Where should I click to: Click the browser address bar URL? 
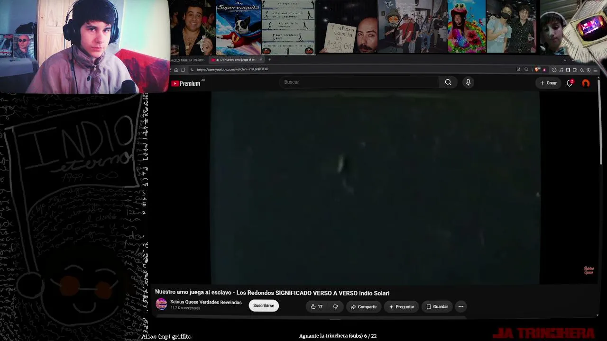click(232, 70)
